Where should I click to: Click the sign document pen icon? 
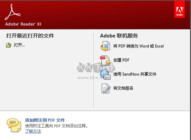tap(106, 88)
